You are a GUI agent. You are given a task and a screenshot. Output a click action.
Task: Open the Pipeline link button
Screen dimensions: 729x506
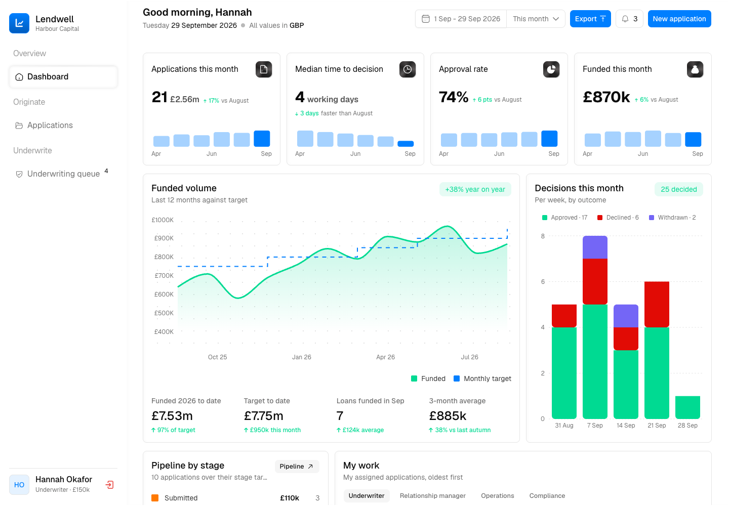pyautogui.click(x=297, y=467)
